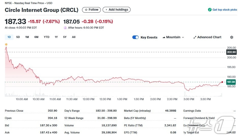Click the green top stock picks icon
The image size is (238, 137).
click(x=210, y=10)
